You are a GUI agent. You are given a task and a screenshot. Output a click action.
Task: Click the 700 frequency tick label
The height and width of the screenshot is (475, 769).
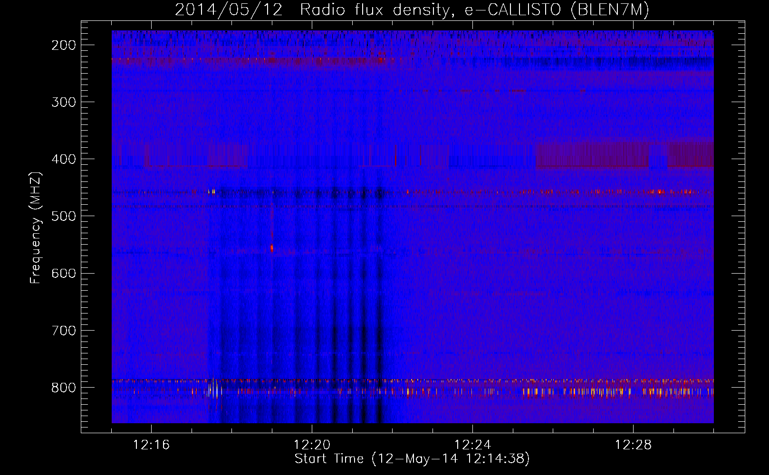(x=64, y=331)
